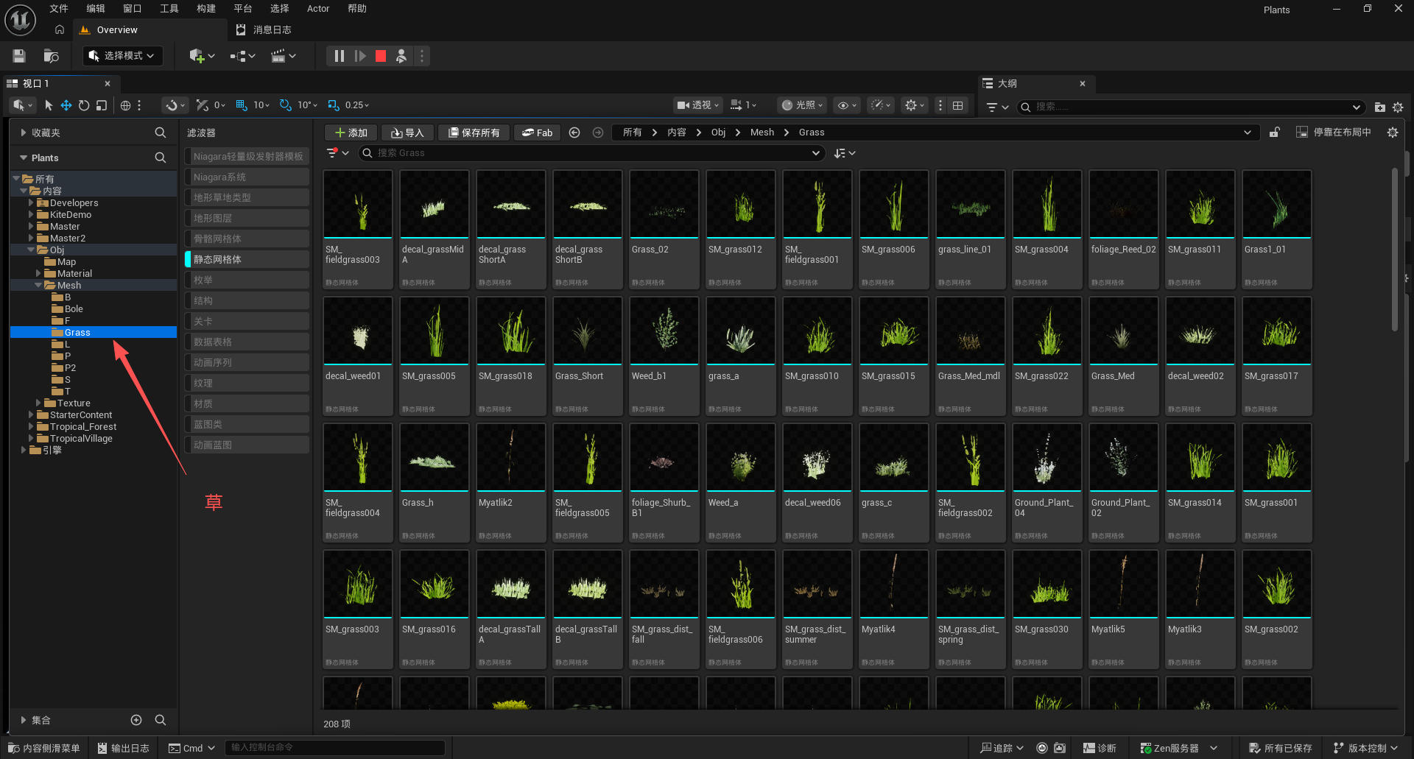Click the content browser vertical scrollbar

[x=1394, y=250]
